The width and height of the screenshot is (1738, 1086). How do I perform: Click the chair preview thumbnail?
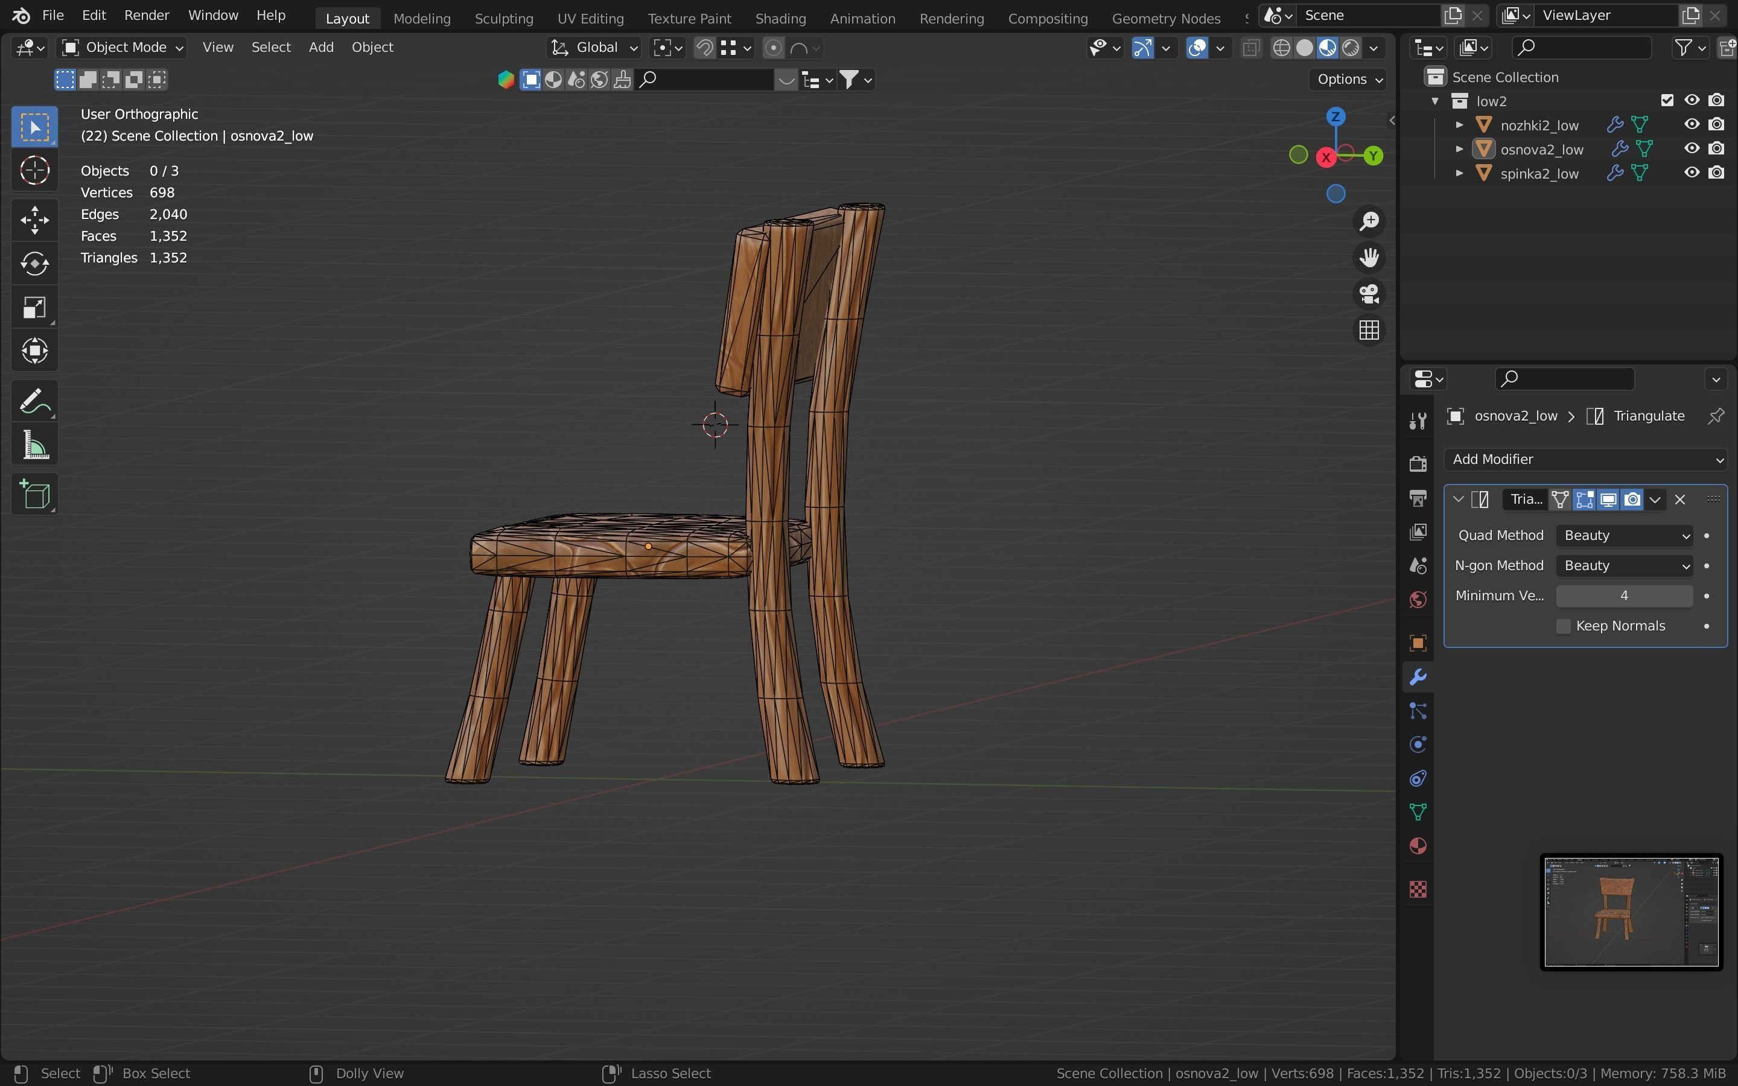(1631, 912)
